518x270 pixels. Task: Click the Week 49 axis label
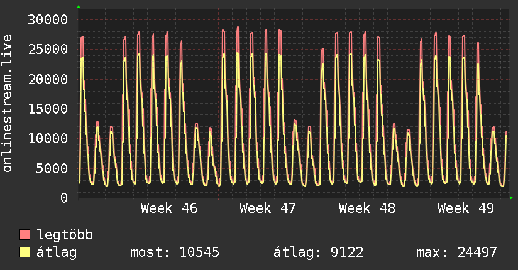(x=466, y=208)
